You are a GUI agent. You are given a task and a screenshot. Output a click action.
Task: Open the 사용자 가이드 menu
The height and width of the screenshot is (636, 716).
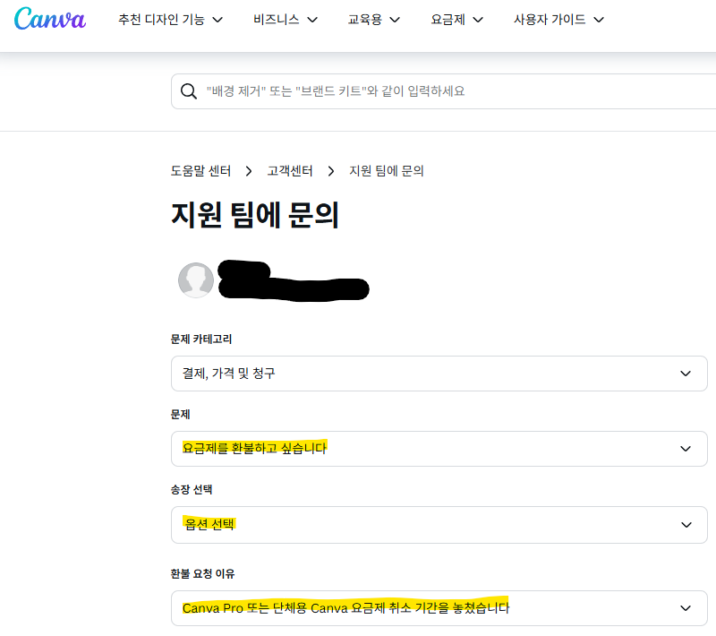(558, 20)
